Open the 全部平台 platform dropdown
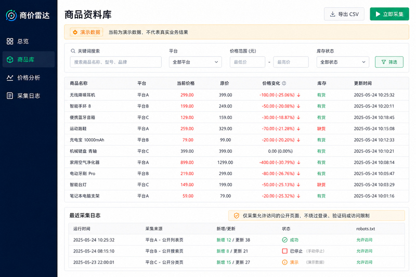Viewport: 416px width, 277px height. 196,62
